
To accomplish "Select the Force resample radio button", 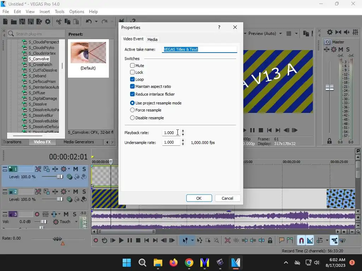I will point(132,110).
